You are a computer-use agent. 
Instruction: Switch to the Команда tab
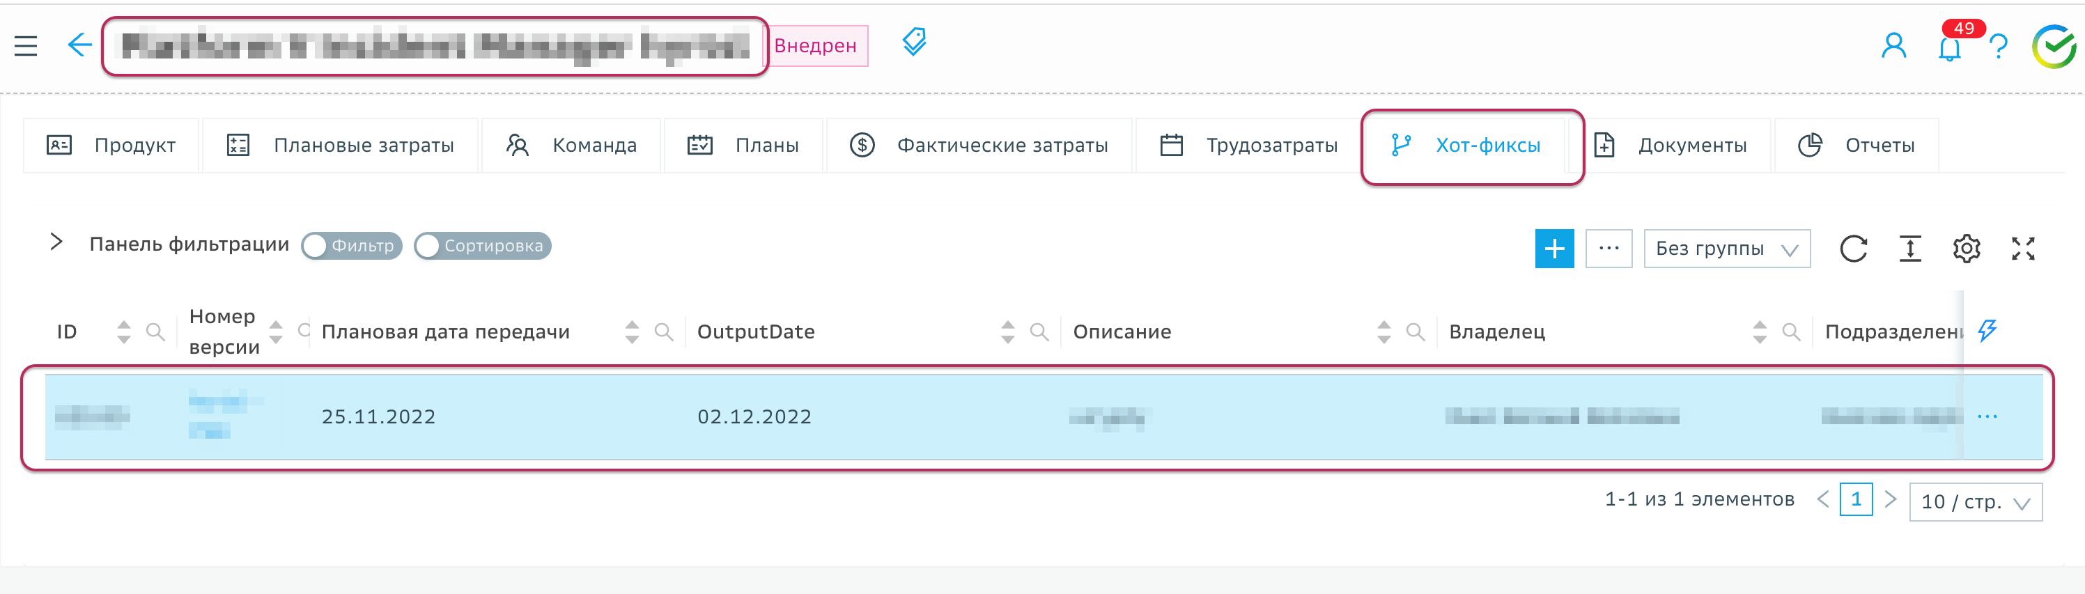pyautogui.click(x=571, y=146)
